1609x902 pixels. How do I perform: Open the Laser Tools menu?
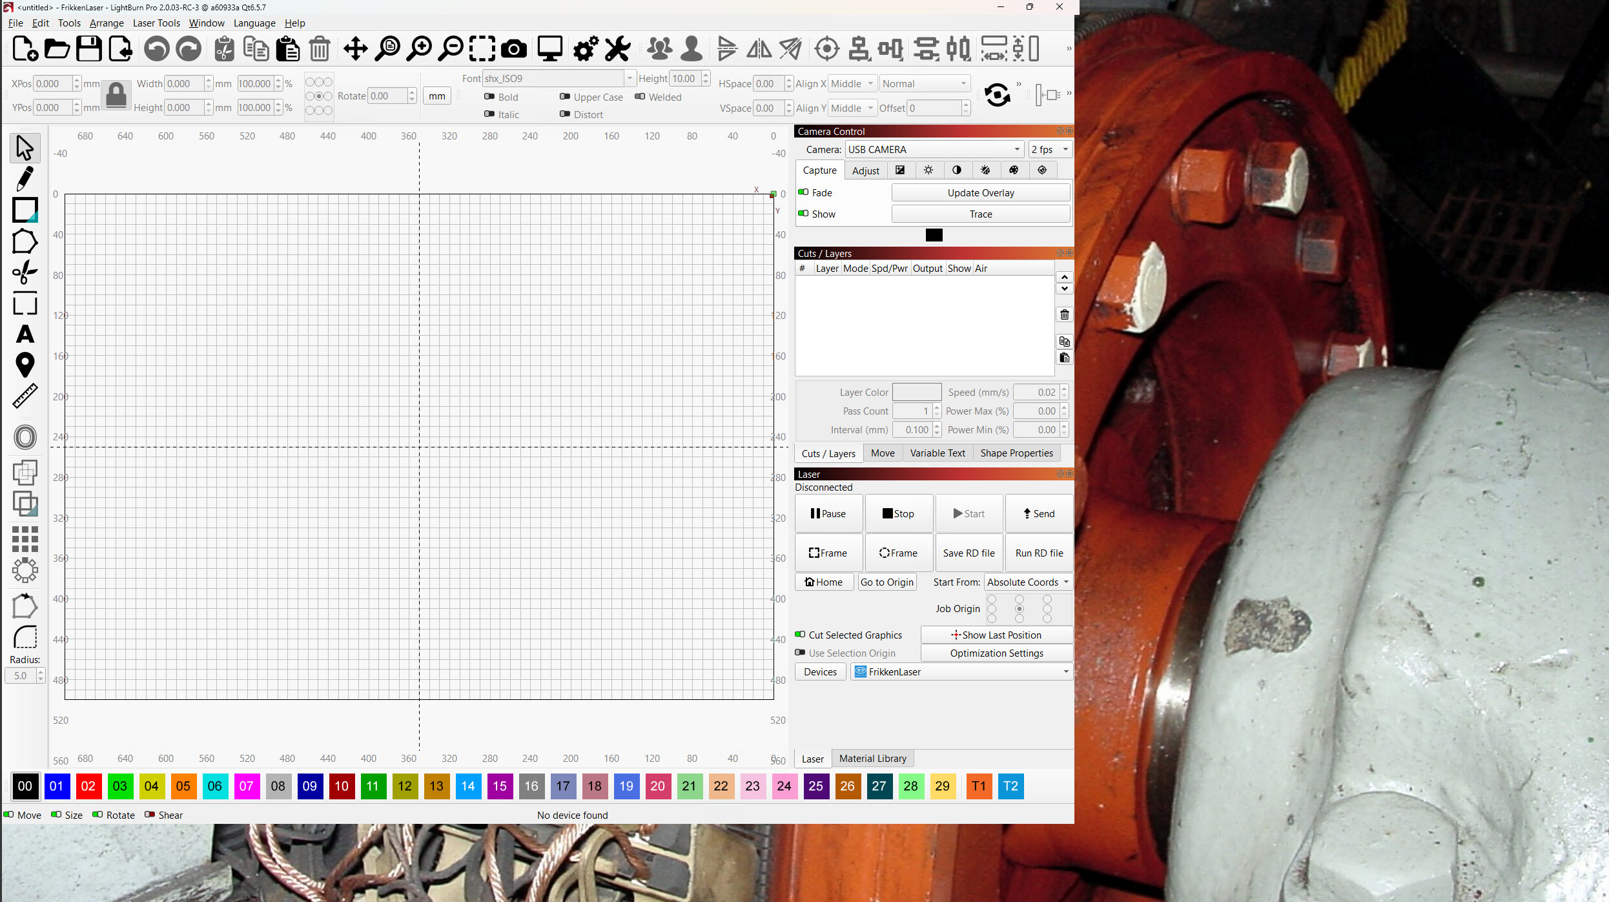[156, 23]
